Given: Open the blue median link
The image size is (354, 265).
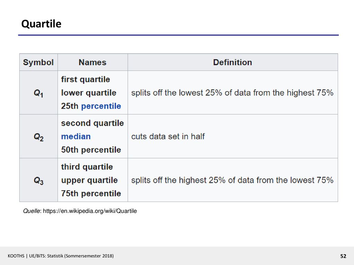Looking at the screenshot, I should (x=76, y=136).
